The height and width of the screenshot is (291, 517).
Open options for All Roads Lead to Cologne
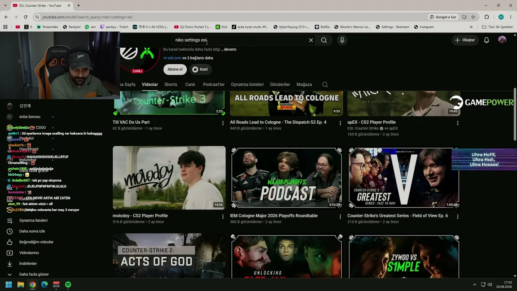pyautogui.click(x=340, y=123)
